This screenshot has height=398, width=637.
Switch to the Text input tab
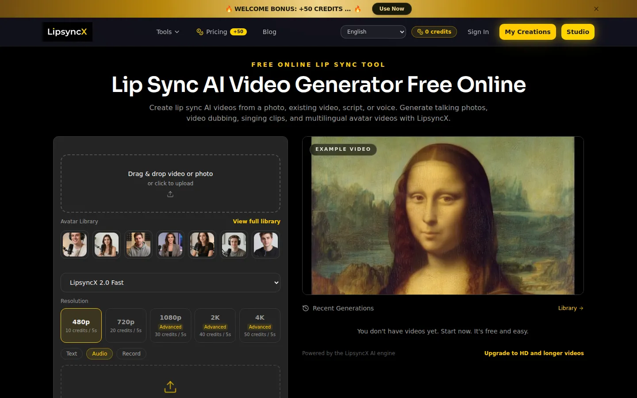click(x=72, y=354)
